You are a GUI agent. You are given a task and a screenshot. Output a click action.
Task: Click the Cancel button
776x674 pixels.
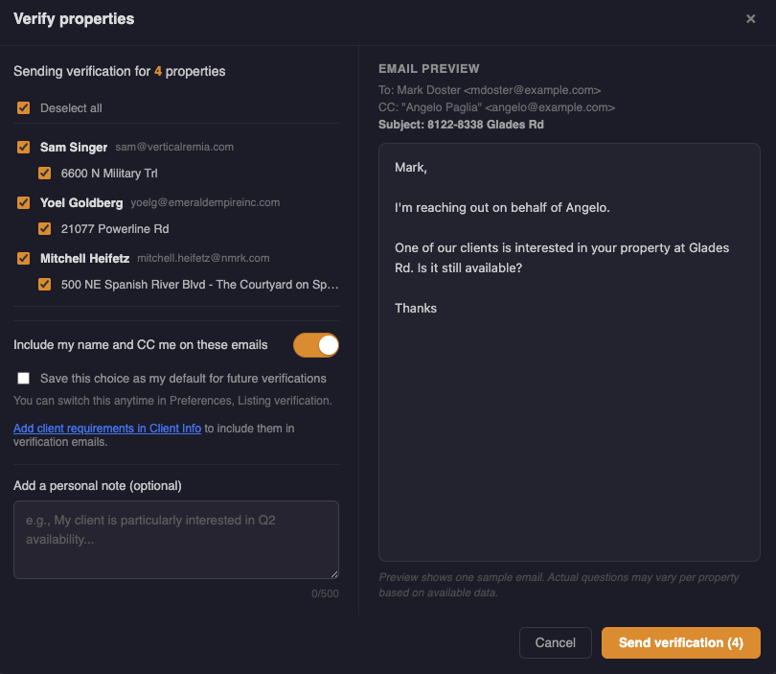555,642
